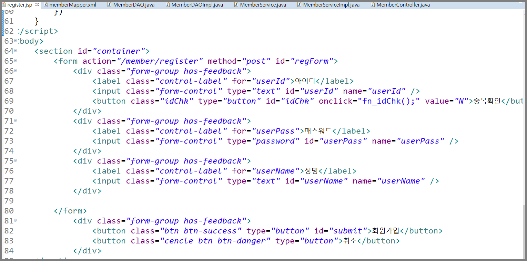This screenshot has width=527, height=261.
Task: Click the "password" type value on line 73
Action: [x=276, y=141]
